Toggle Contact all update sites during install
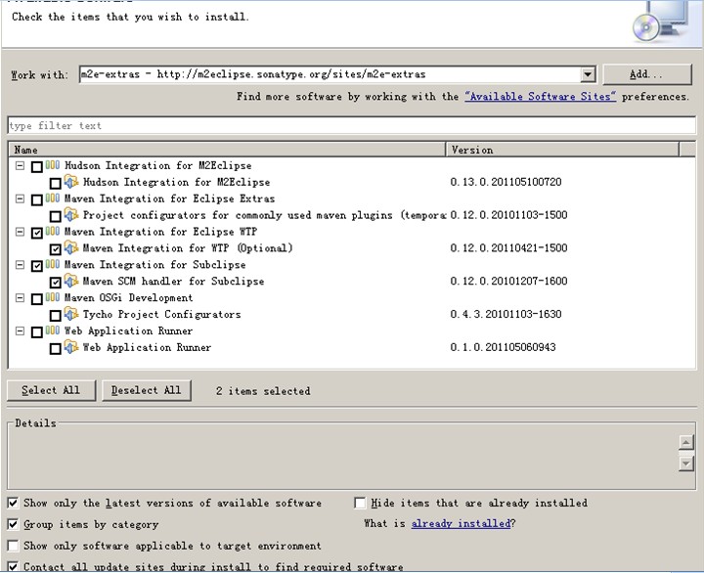 [13, 567]
